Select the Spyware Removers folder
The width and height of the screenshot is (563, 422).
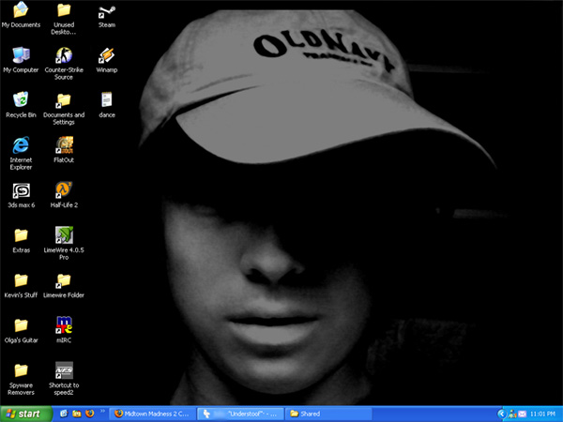tap(21, 370)
